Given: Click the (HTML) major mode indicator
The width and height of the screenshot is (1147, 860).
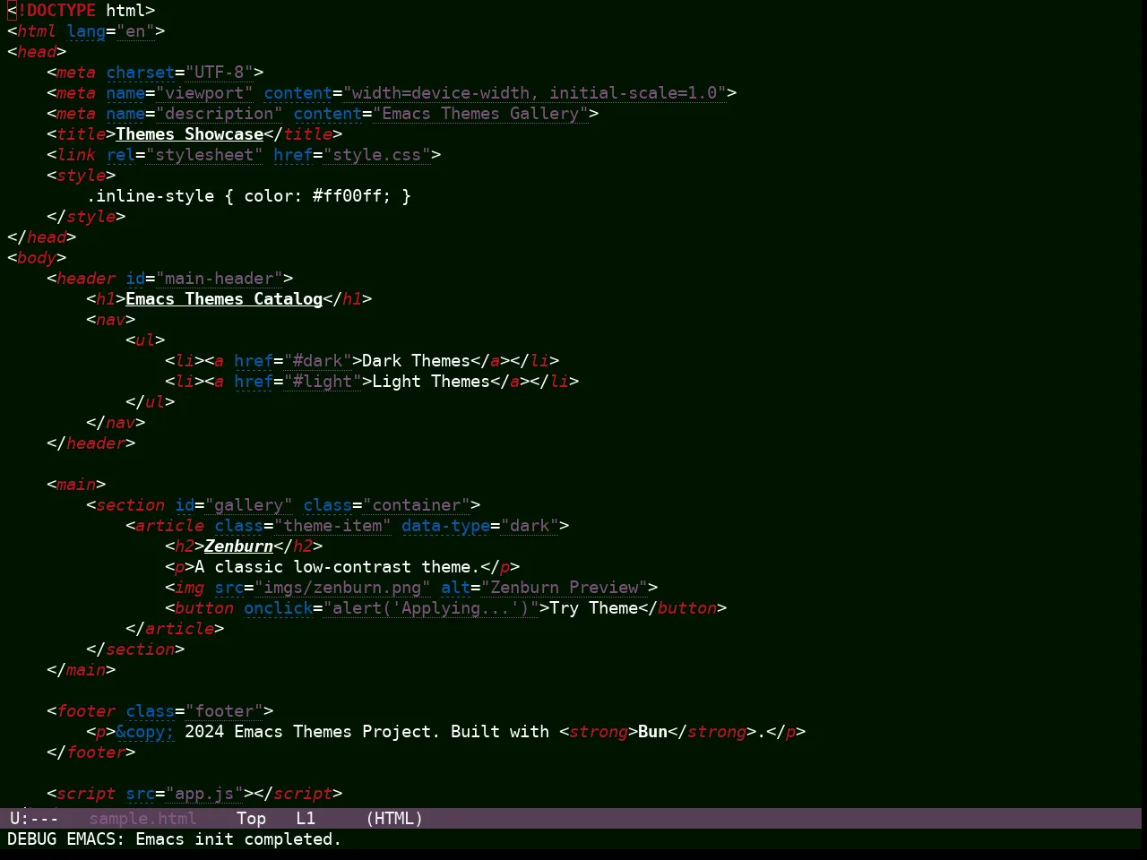Looking at the screenshot, I should (x=394, y=819).
